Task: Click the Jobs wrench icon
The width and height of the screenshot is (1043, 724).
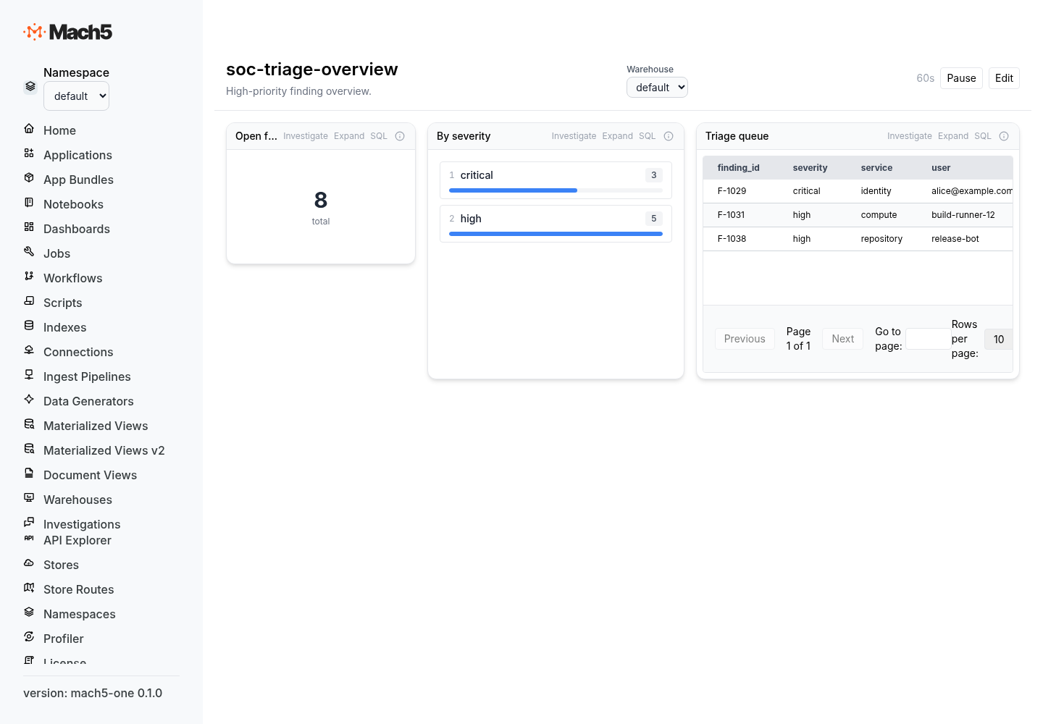Action: pyautogui.click(x=29, y=252)
